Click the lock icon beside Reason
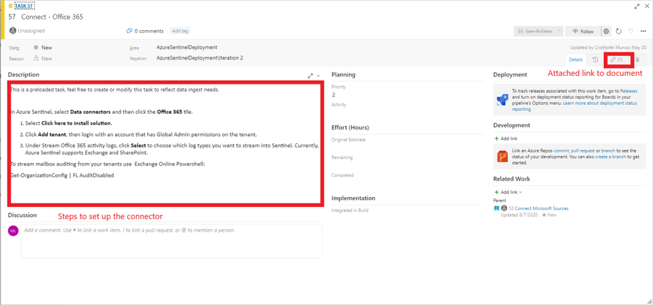This screenshot has width=653, height=305. [x=36, y=58]
